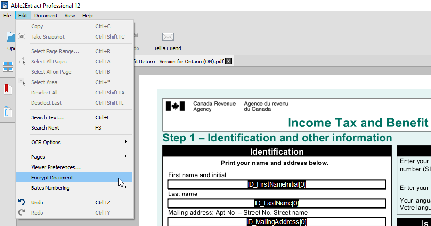Screen dimensions: 431x226
Task: Expand the OCR Options submenu
Action: (74, 142)
